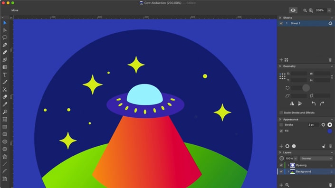335x188 pixels.
Task: Click the Stroke color swatch ring
Action: point(330,125)
